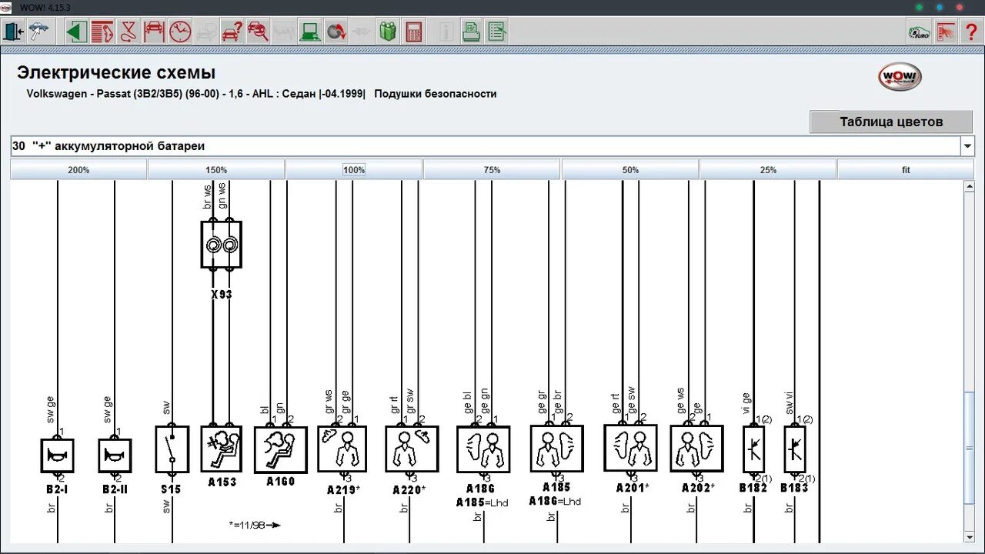985x554 pixels.
Task: Open the red clock labor times icon
Action: pyautogui.click(x=180, y=32)
